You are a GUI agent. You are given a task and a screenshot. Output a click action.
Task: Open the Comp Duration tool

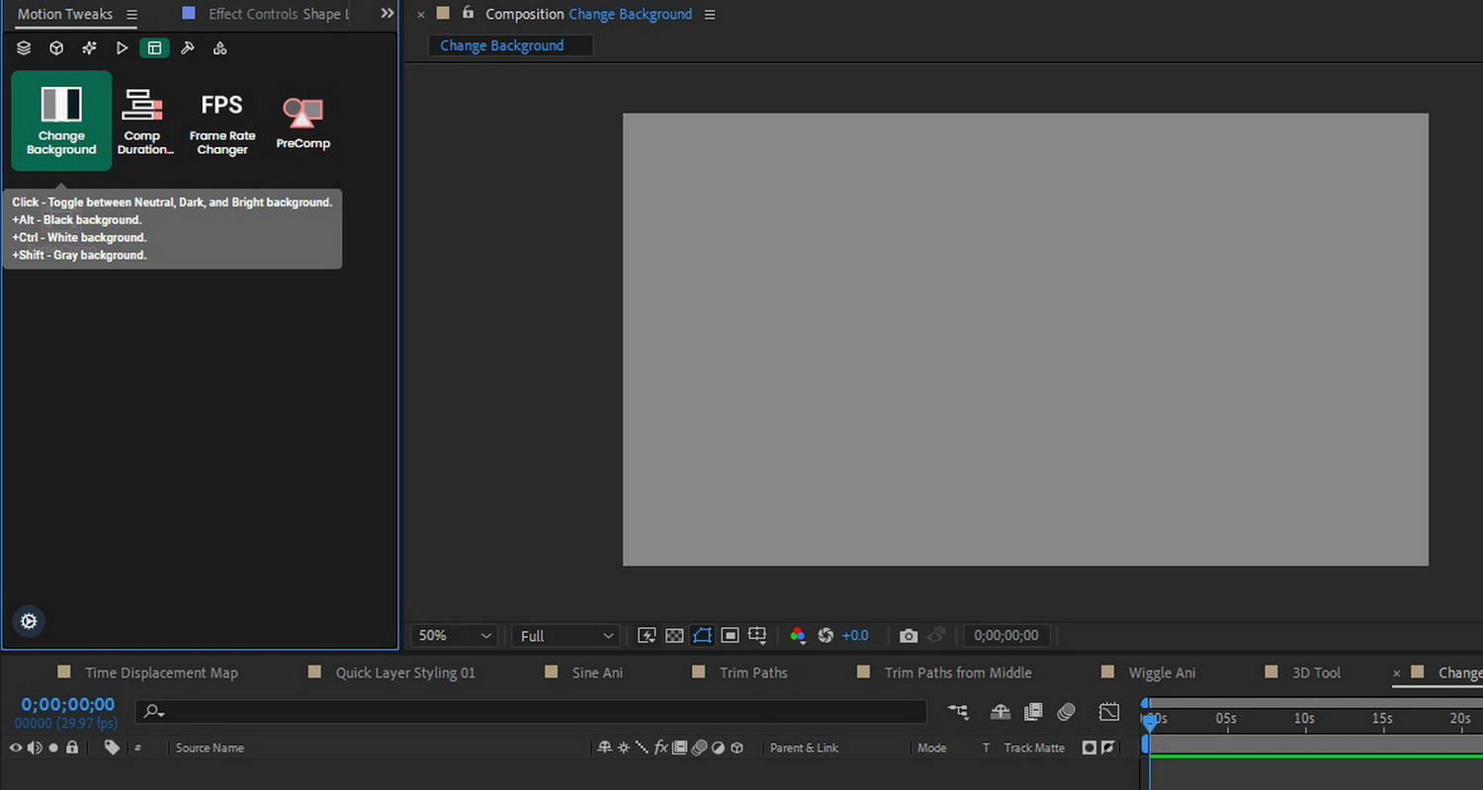click(x=142, y=119)
